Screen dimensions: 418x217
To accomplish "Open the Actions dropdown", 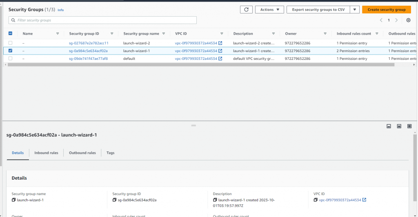I will [269, 10].
